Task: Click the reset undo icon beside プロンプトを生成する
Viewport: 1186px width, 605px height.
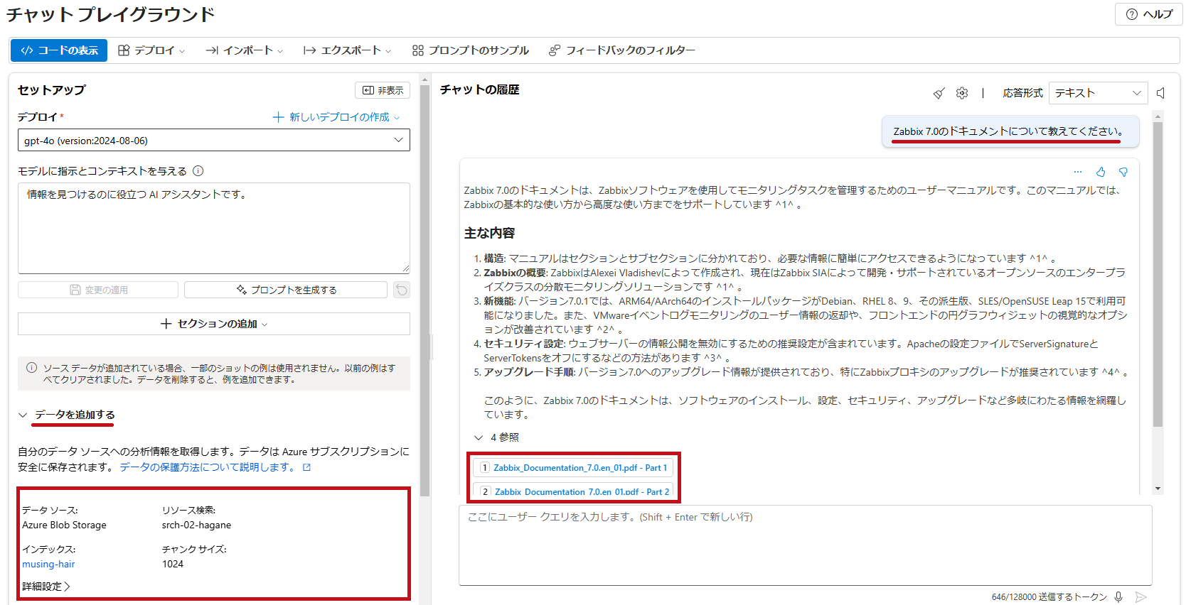Action: [x=402, y=290]
